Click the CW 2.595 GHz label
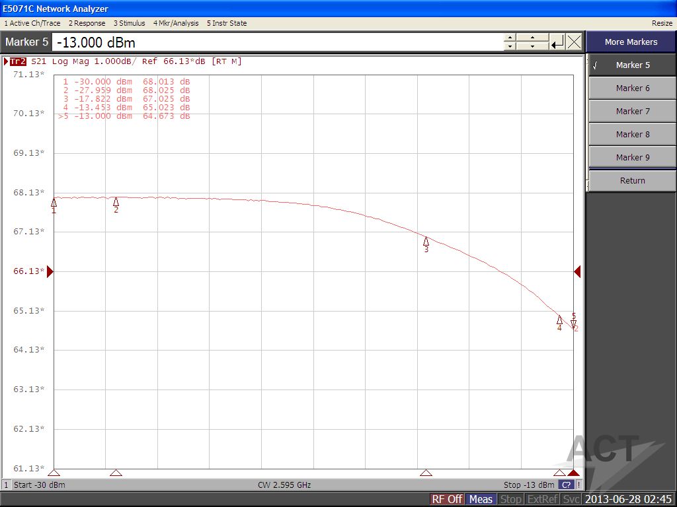 pyautogui.click(x=284, y=485)
